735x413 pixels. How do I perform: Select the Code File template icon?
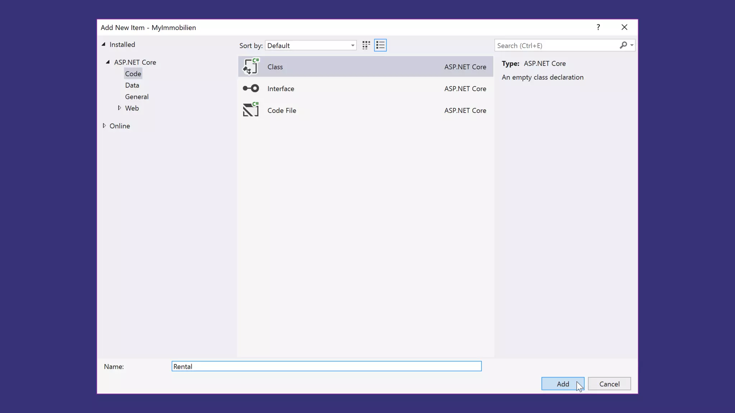251,110
